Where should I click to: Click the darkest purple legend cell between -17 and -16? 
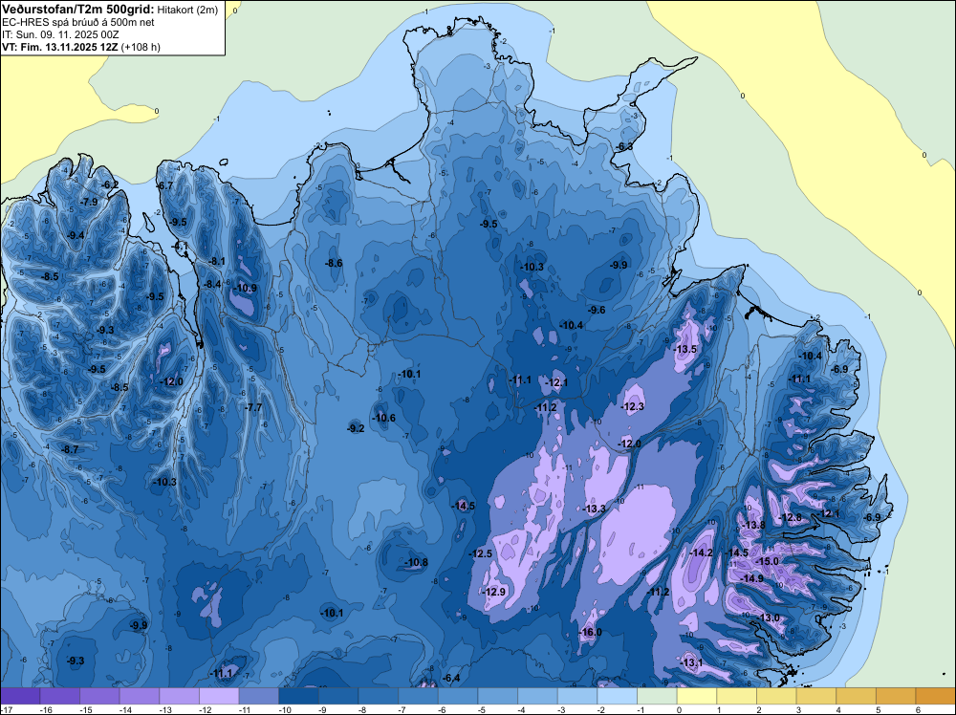(20, 696)
